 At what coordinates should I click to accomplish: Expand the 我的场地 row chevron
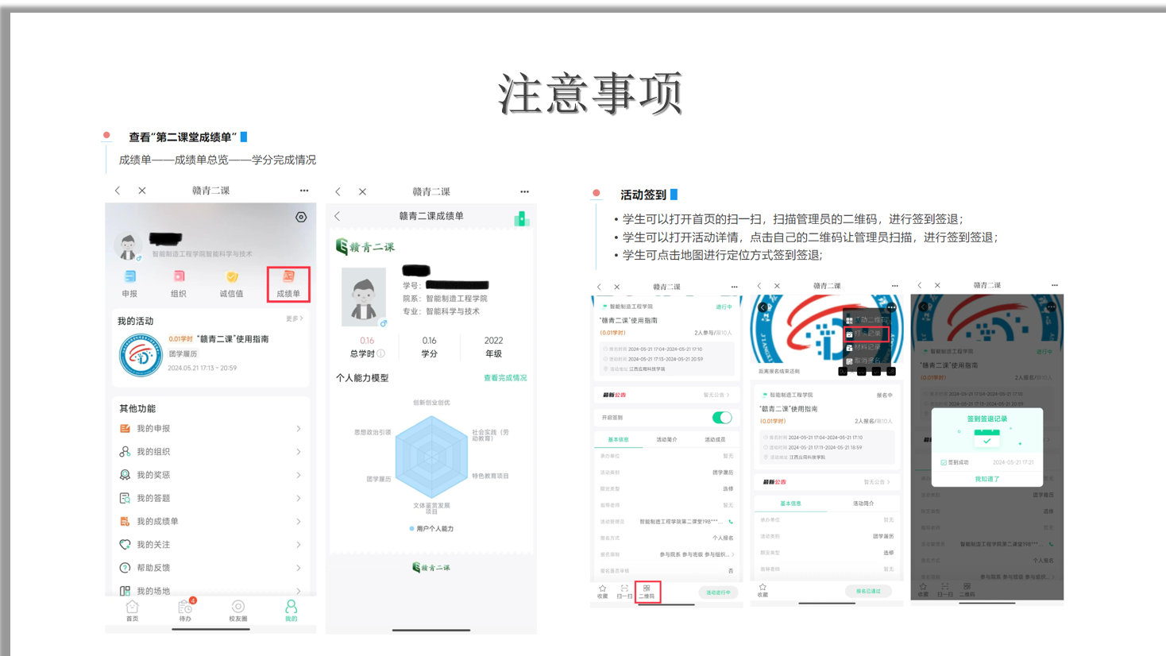pyautogui.click(x=299, y=591)
